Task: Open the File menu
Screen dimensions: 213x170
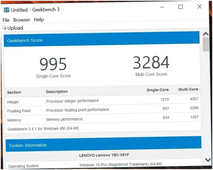Action: [6, 20]
